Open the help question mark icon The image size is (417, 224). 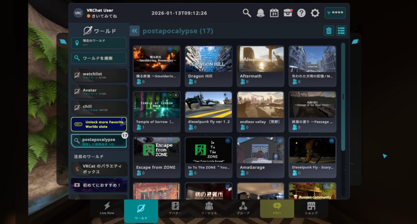click(301, 13)
